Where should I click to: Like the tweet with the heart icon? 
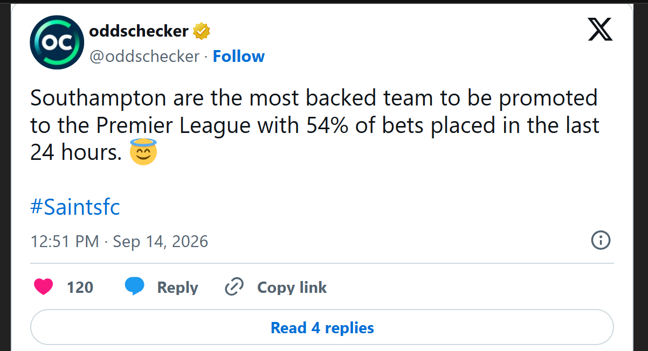44,287
